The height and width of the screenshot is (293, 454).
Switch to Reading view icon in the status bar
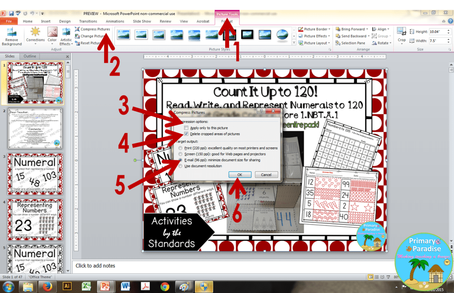coord(382,277)
